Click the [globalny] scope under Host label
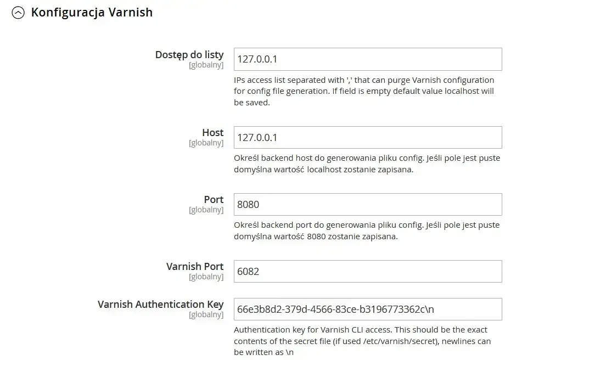 [x=206, y=143]
